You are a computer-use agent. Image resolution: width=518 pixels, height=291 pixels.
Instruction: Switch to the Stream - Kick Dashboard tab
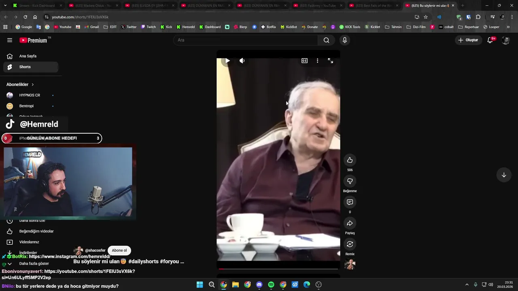tap(38, 6)
